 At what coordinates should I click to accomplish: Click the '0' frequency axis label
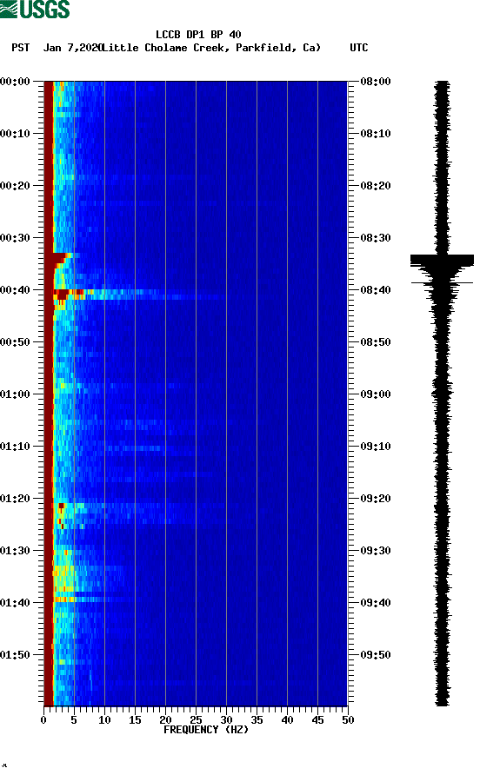pos(44,720)
